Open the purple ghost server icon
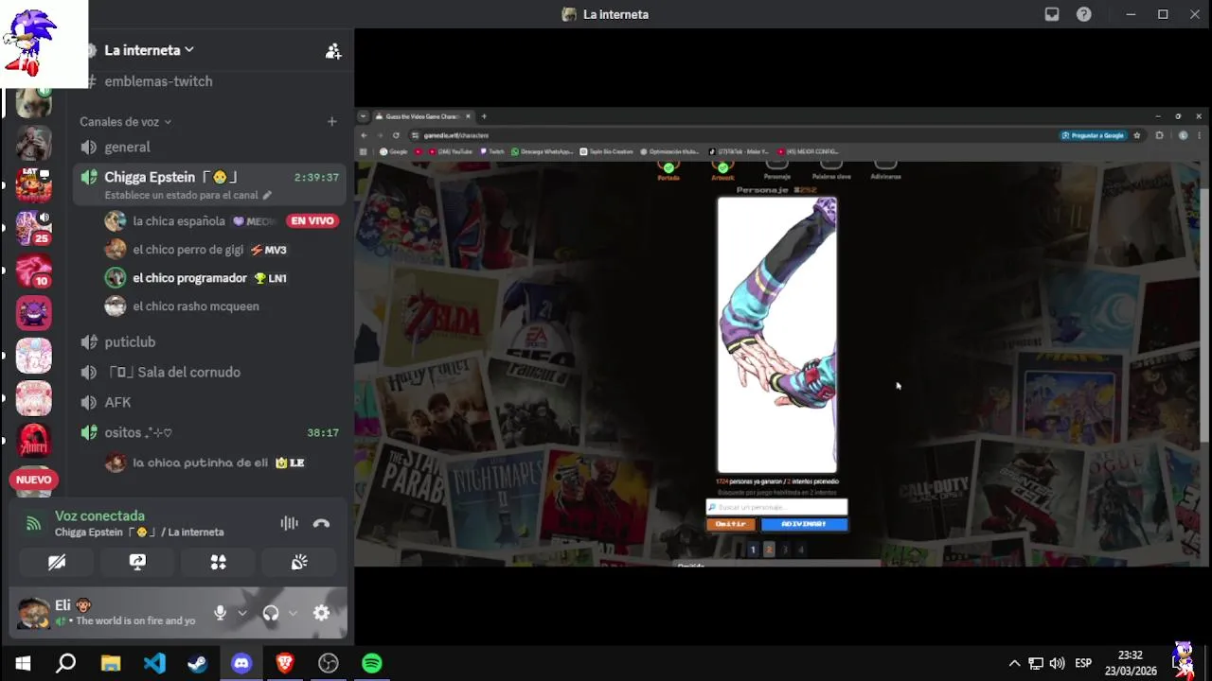Image resolution: width=1212 pixels, height=681 pixels. point(34,313)
